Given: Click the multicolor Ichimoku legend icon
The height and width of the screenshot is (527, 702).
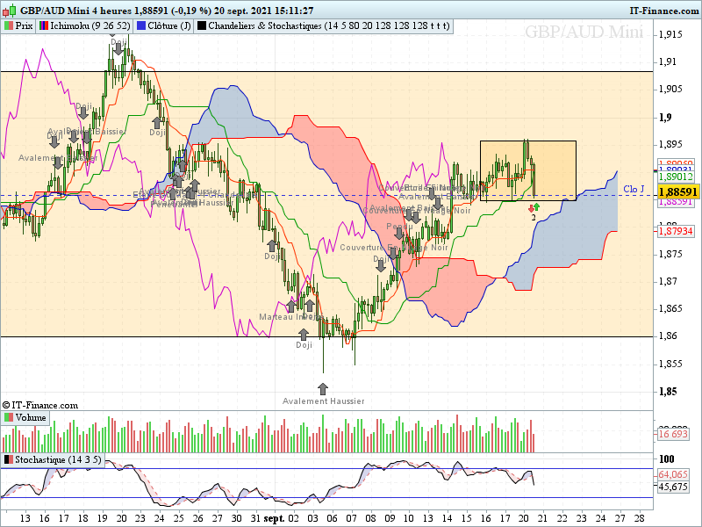Looking at the screenshot, I should tap(44, 26).
